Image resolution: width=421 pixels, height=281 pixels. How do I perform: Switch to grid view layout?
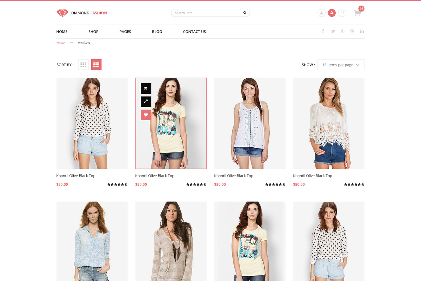point(83,65)
